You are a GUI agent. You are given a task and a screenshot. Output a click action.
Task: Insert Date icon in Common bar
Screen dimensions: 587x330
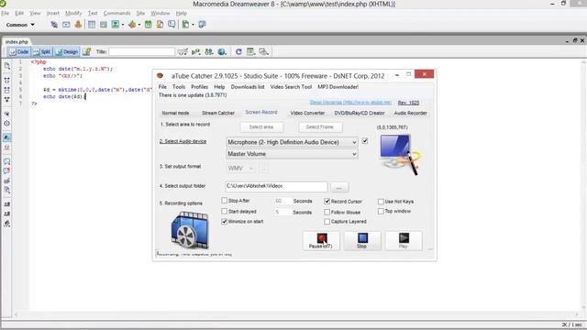point(149,25)
